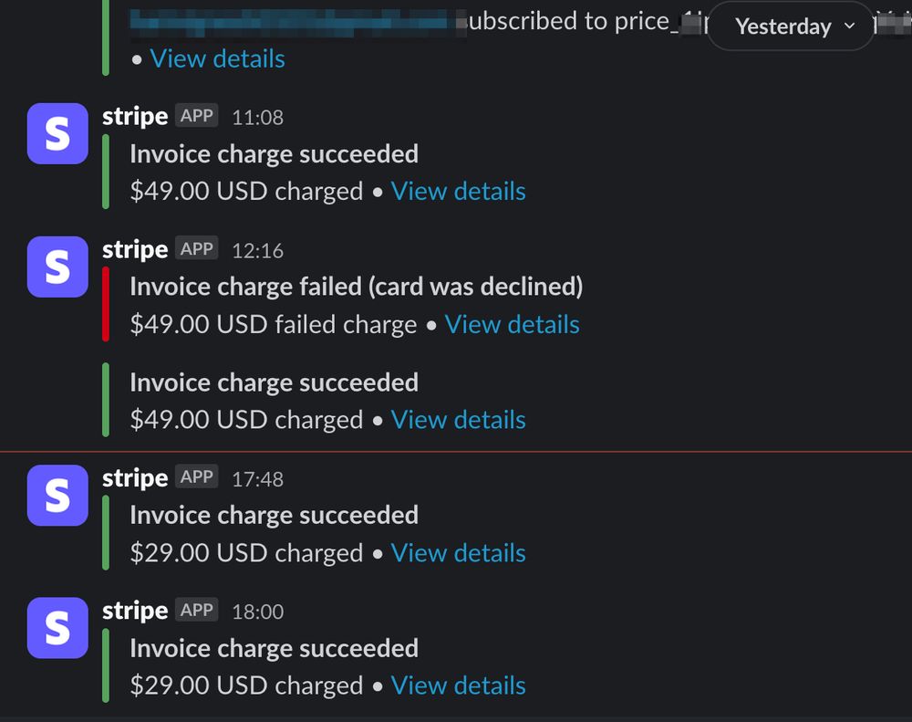Click the Stripe avatar on the 12:16 message
This screenshot has width=912, height=722.
[57, 267]
